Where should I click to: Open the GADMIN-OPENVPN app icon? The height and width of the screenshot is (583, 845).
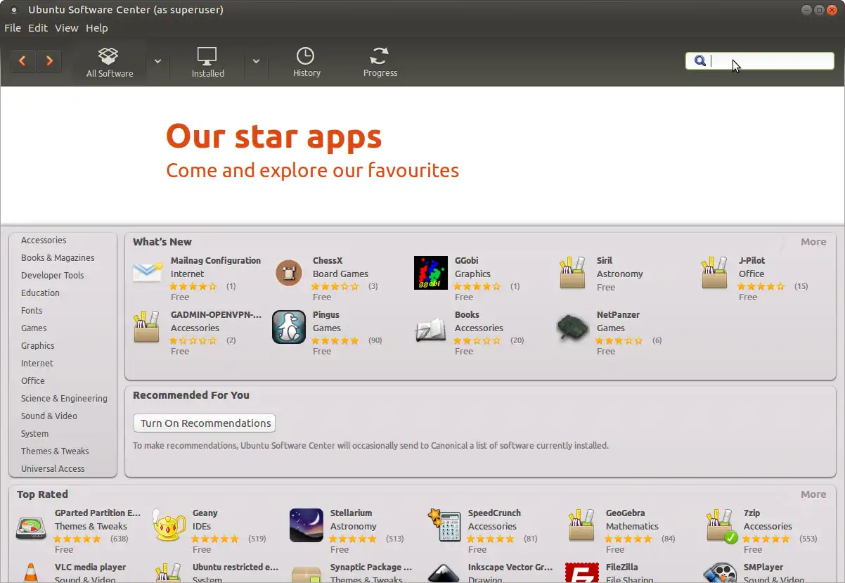(147, 327)
